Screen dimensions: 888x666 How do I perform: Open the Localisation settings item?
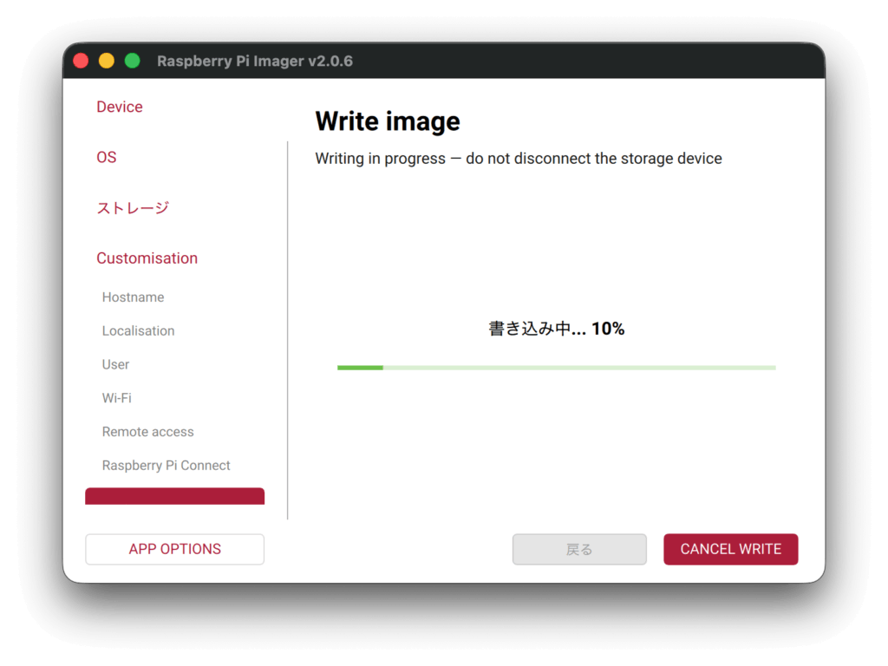click(x=138, y=331)
